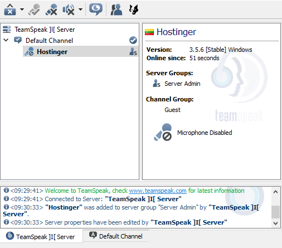Click the chat log scroll up arrow
Viewport: 282px width, 248px height.
275,192
